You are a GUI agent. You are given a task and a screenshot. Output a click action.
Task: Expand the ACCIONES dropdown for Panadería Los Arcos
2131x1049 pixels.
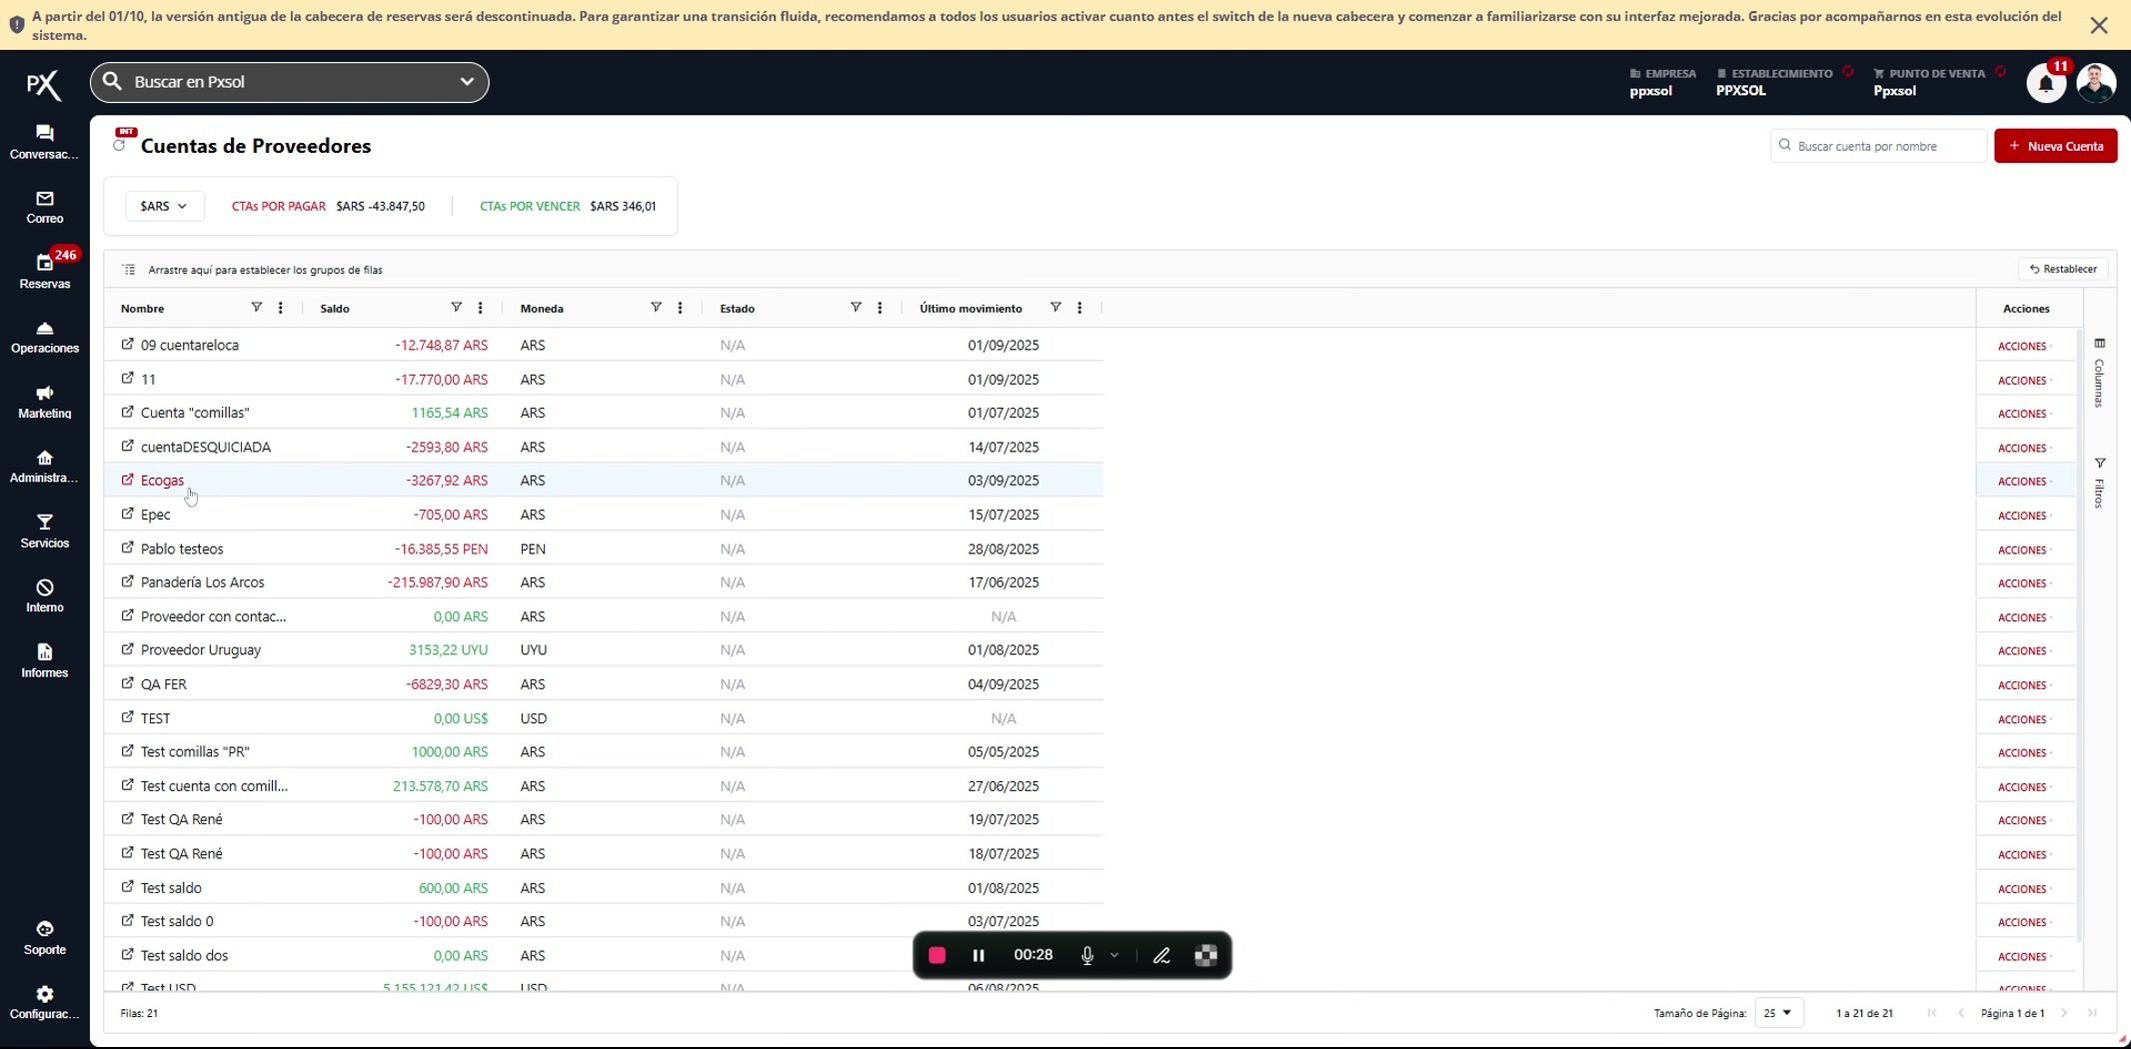coord(2024,583)
